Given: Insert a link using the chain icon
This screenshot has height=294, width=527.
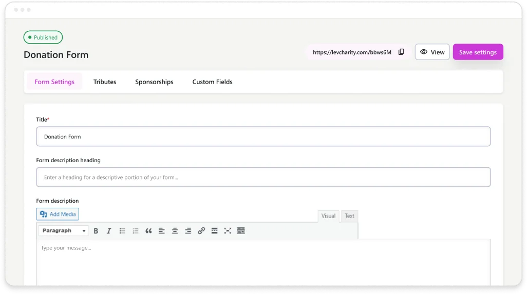Looking at the screenshot, I should coord(201,231).
